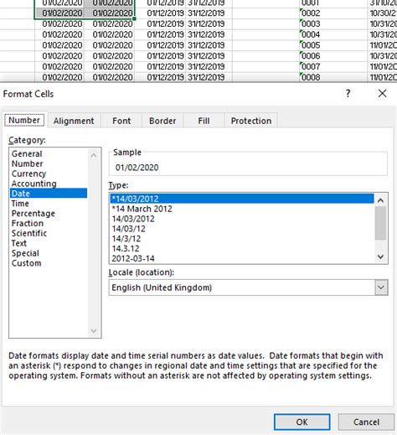Switch to the Alignment tab
This screenshot has height=435, width=397.
[x=74, y=121]
